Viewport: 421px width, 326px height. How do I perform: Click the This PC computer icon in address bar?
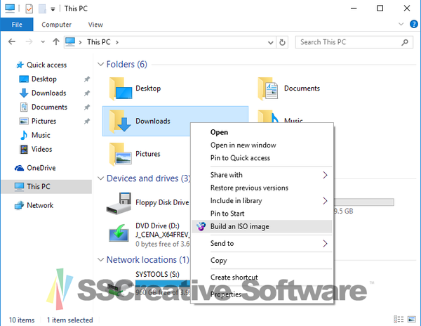(70, 42)
